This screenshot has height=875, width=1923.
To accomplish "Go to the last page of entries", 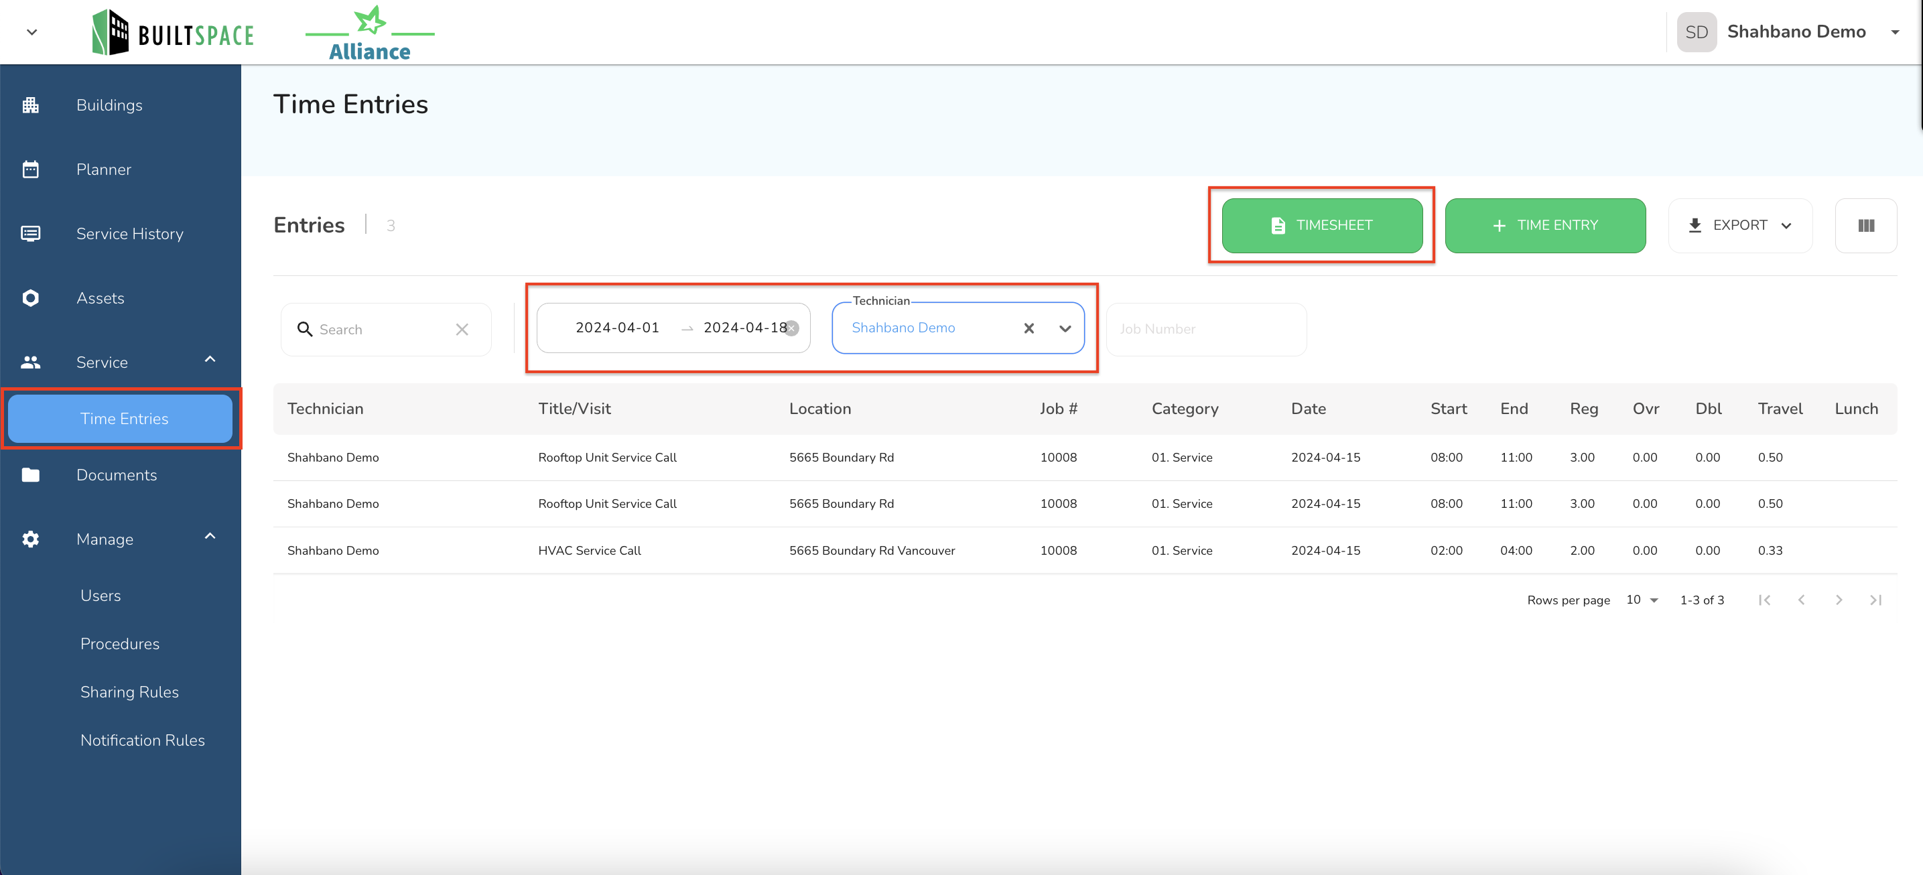I will click(1875, 600).
